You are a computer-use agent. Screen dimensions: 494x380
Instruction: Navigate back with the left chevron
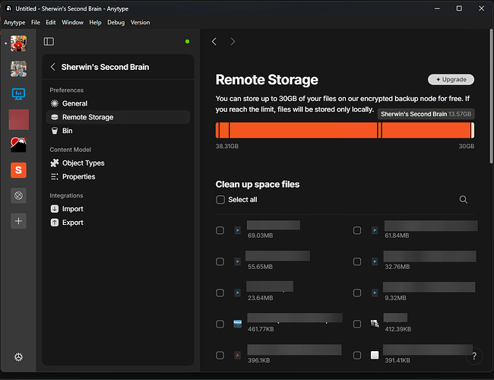[x=214, y=42]
